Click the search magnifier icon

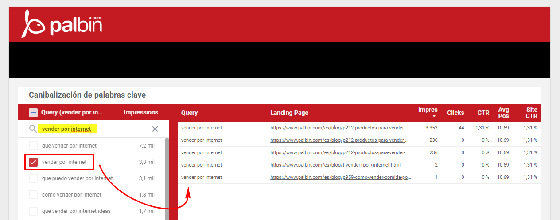pos(33,129)
